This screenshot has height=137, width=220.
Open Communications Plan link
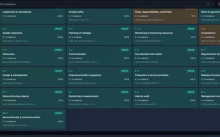(83, 62)
